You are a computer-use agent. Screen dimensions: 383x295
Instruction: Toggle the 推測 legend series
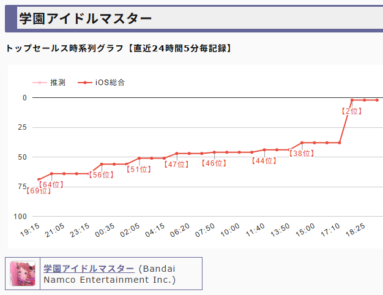(x=49, y=83)
